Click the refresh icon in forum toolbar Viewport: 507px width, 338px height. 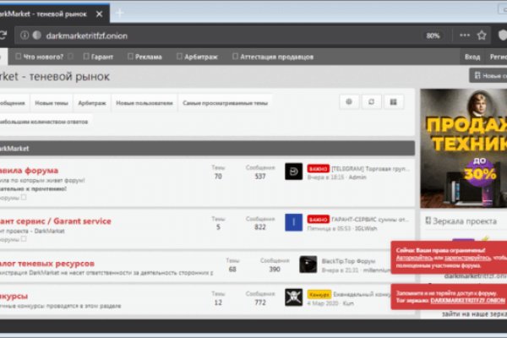371,101
